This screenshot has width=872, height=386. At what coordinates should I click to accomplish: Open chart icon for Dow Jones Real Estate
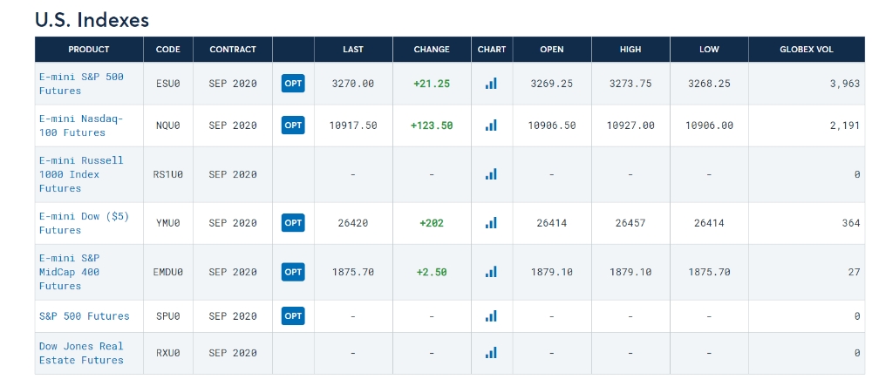491,353
